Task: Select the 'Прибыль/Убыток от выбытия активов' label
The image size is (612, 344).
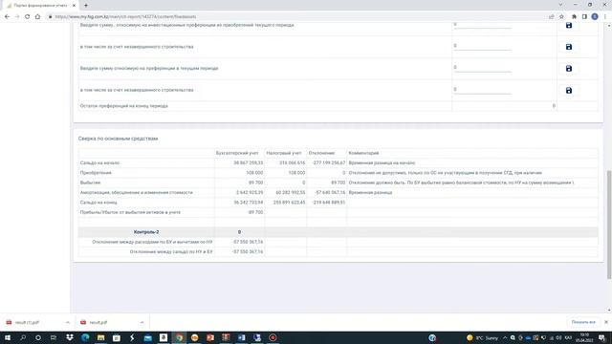Action: (x=130, y=212)
